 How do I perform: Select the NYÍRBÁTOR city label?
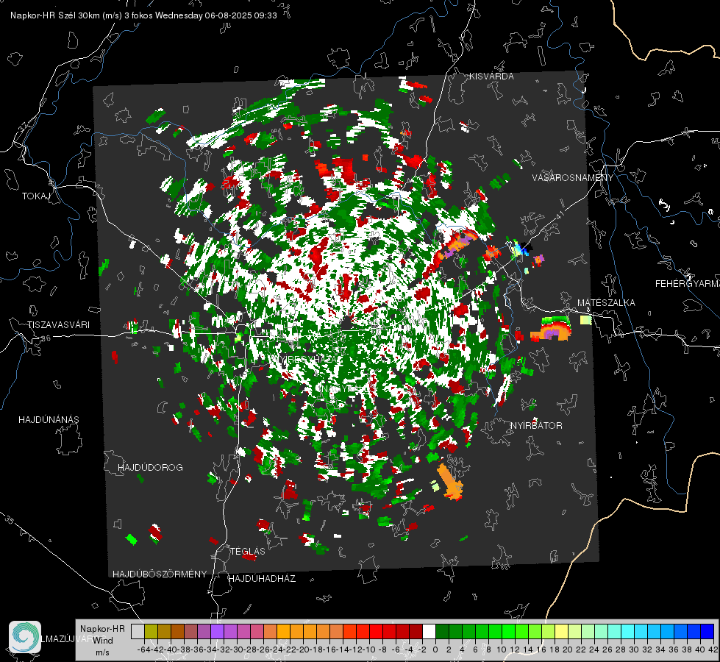[x=536, y=426]
